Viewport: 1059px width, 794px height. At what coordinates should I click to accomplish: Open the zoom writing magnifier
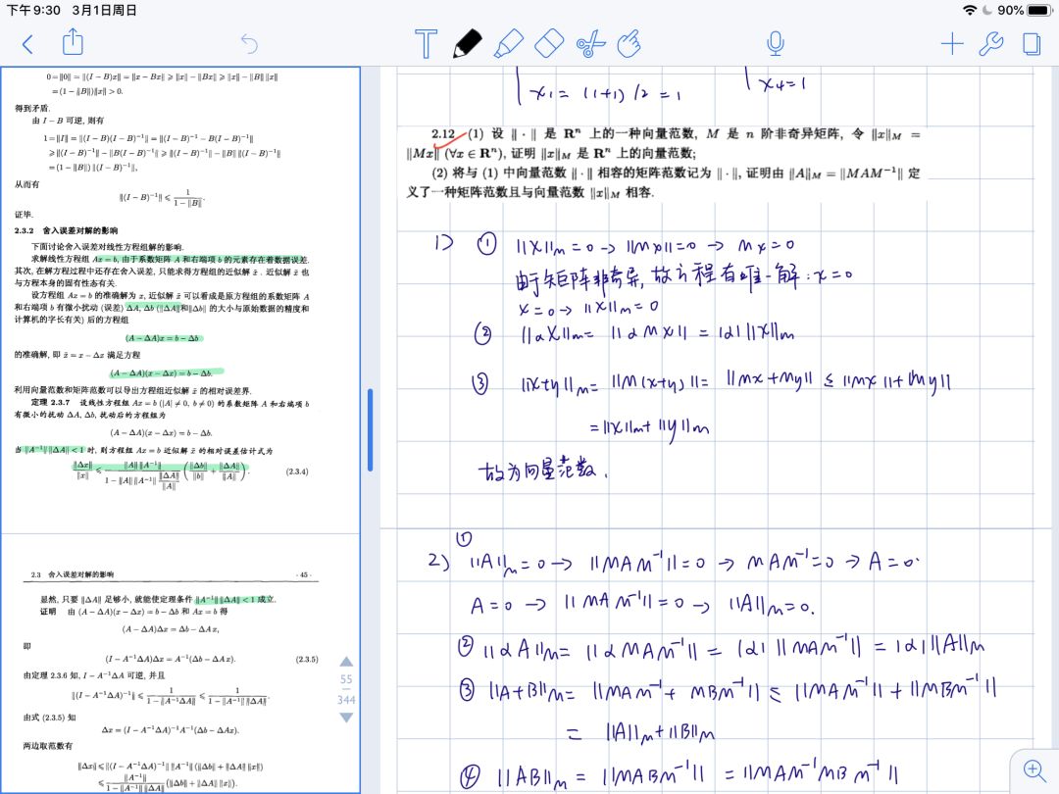coord(1034,769)
